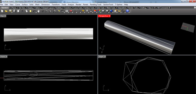Open the Analyze menu
The height and width of the screenshot is (94, 196).
tap(71, 4)
